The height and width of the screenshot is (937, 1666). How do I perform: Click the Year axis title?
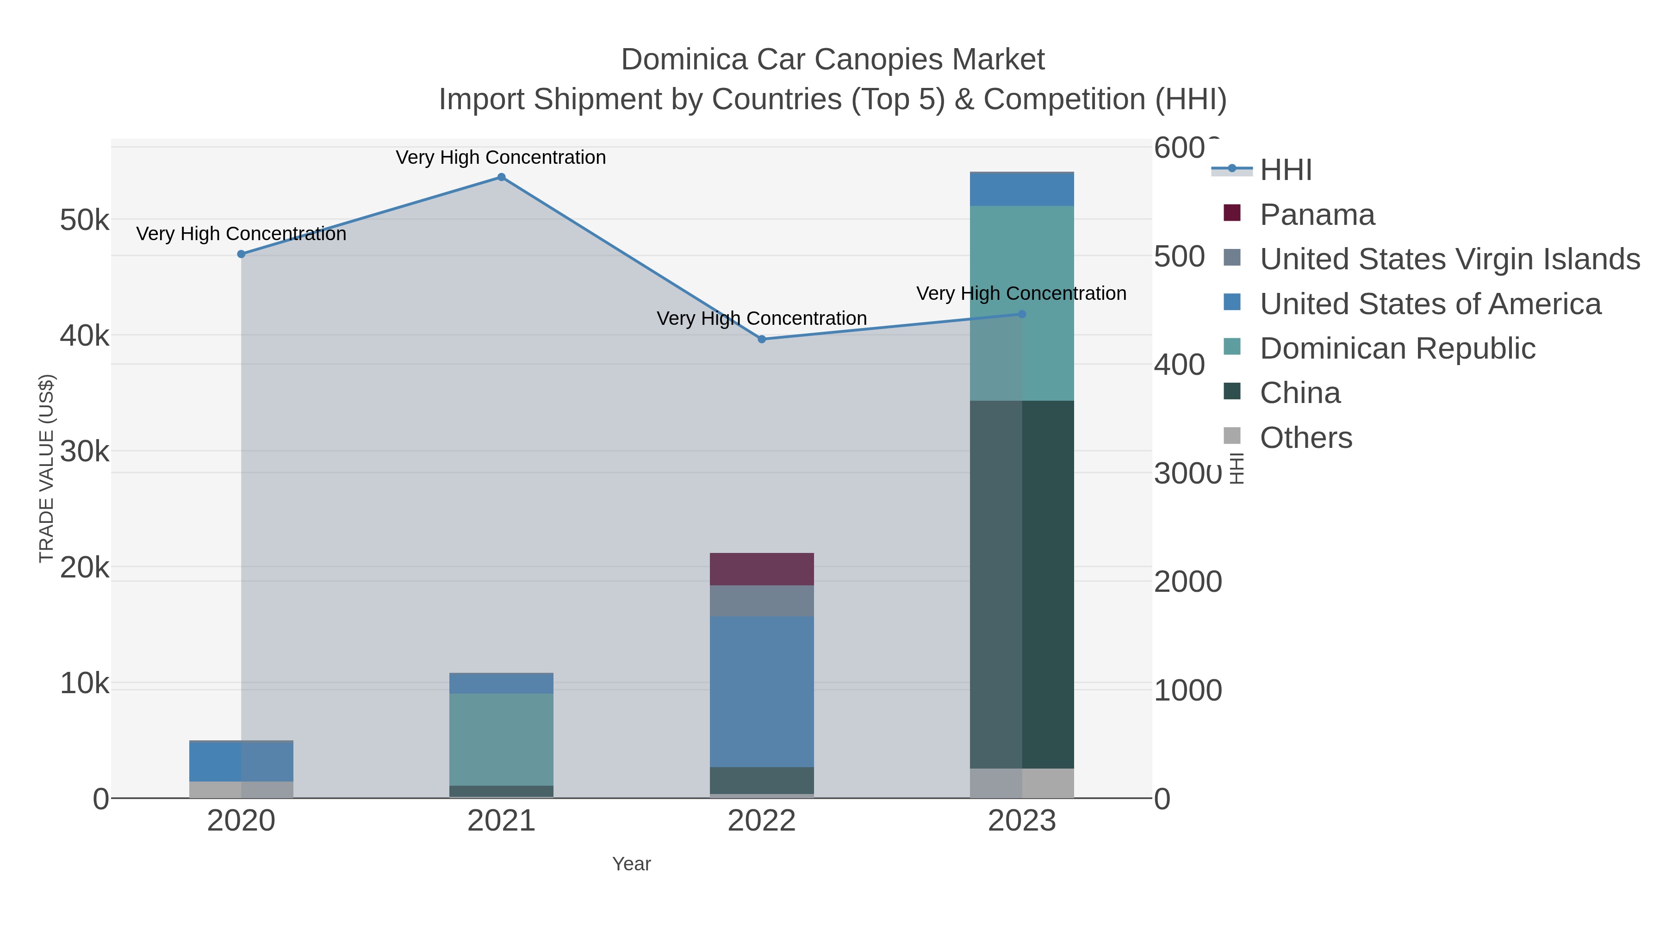(x=632, y=864)
